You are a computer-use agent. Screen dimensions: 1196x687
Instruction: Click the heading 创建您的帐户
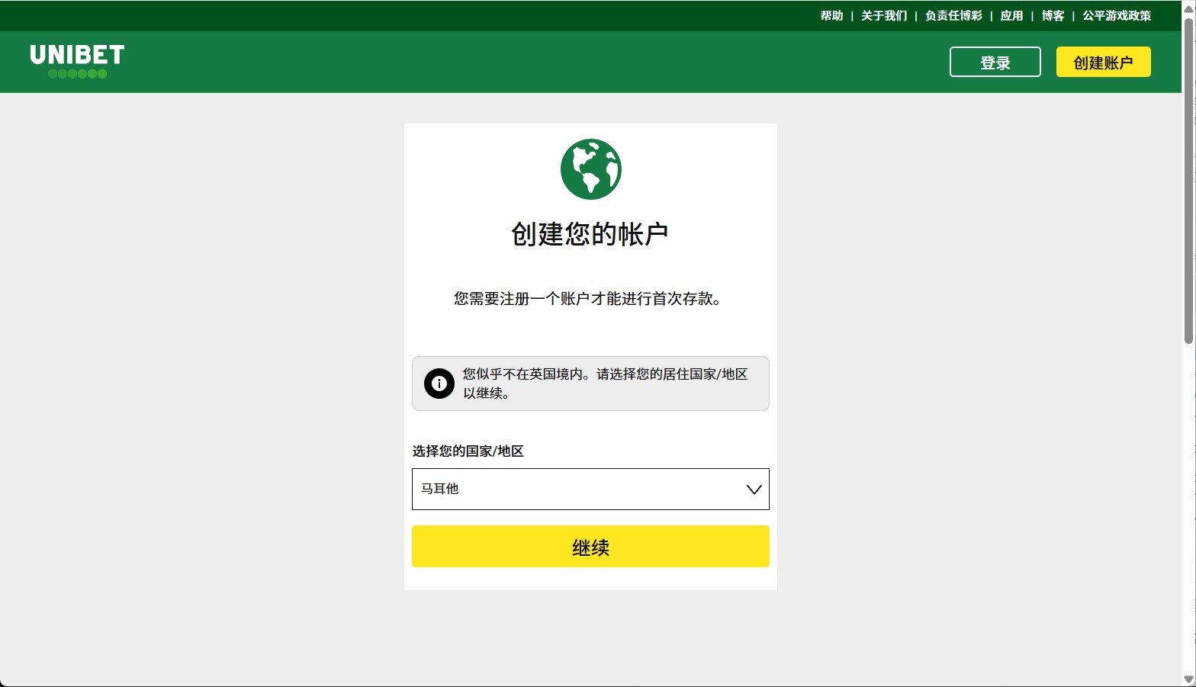pyautogui.click(x=590, y=234)
